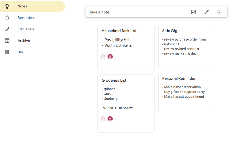This screenshot has height=165, width=247.
Task: Click the Edit labels pencil icon
Action: (7, 29)
